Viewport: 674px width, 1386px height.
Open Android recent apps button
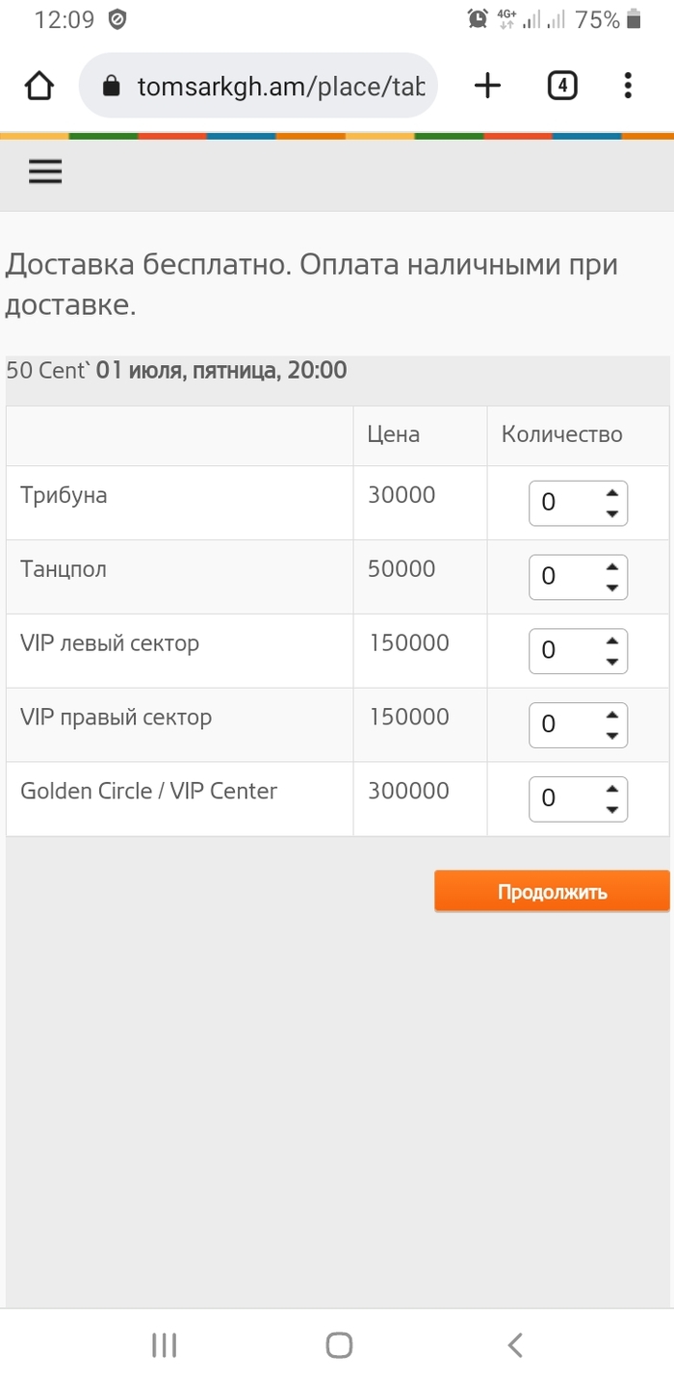[164, 1345]
